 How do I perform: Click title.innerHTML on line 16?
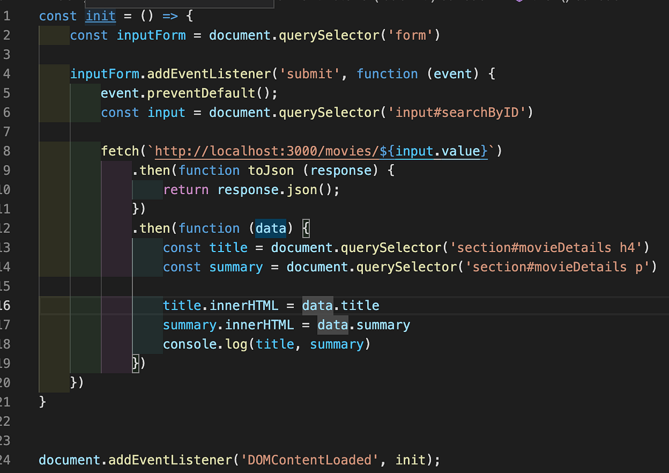point(220,305)
